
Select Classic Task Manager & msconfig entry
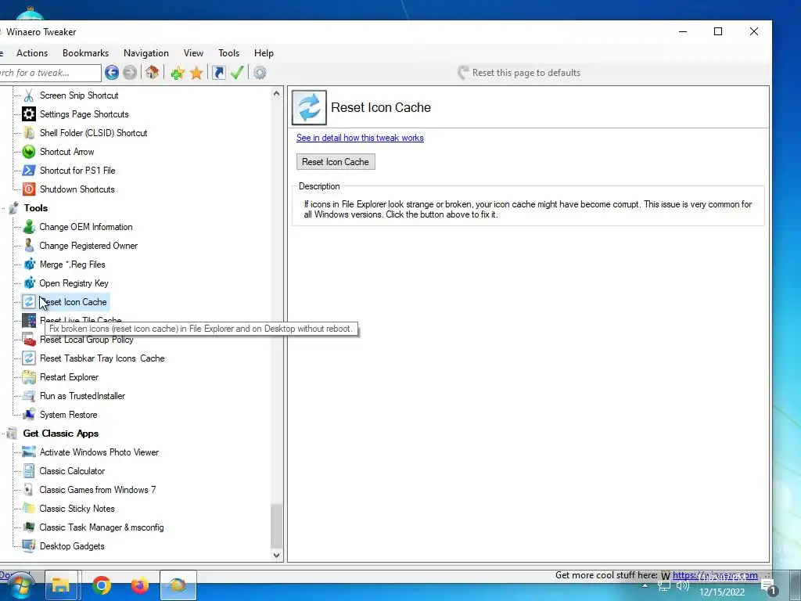click(x=102, y=527)
